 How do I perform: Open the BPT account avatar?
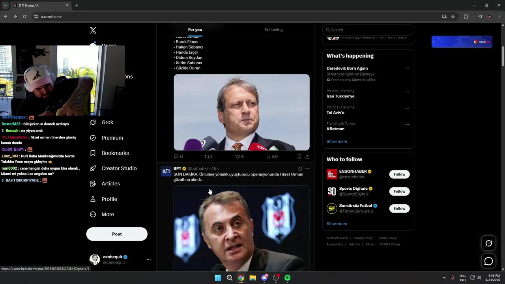tap(166, 171)
